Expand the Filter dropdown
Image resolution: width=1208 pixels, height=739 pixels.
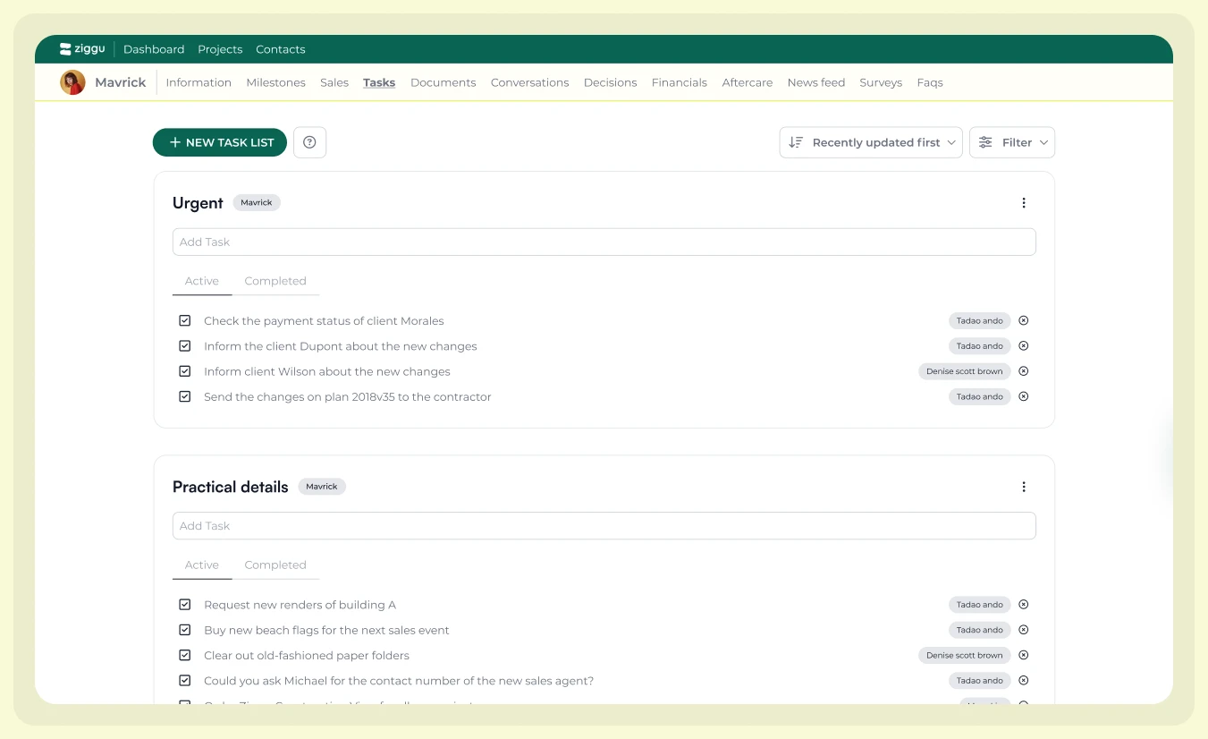(1012, 142)
